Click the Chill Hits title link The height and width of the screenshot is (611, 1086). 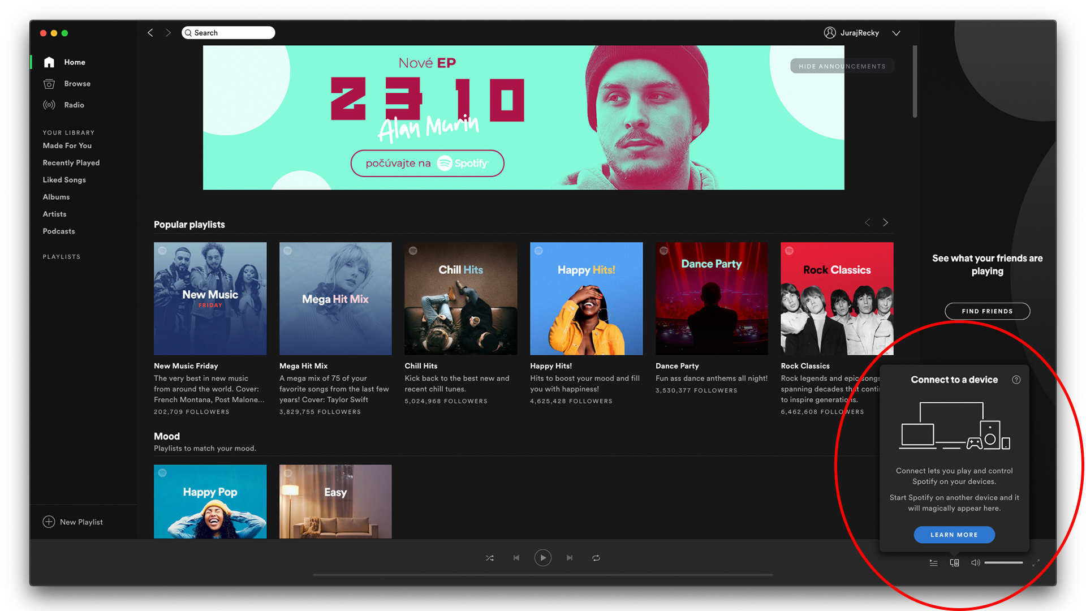point(421,366)
